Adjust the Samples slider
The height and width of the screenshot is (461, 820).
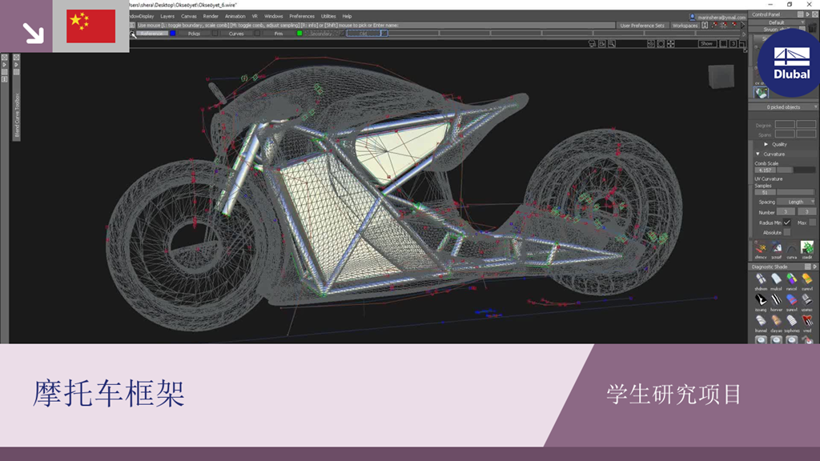pyautogui.click(x=796, y=192)
